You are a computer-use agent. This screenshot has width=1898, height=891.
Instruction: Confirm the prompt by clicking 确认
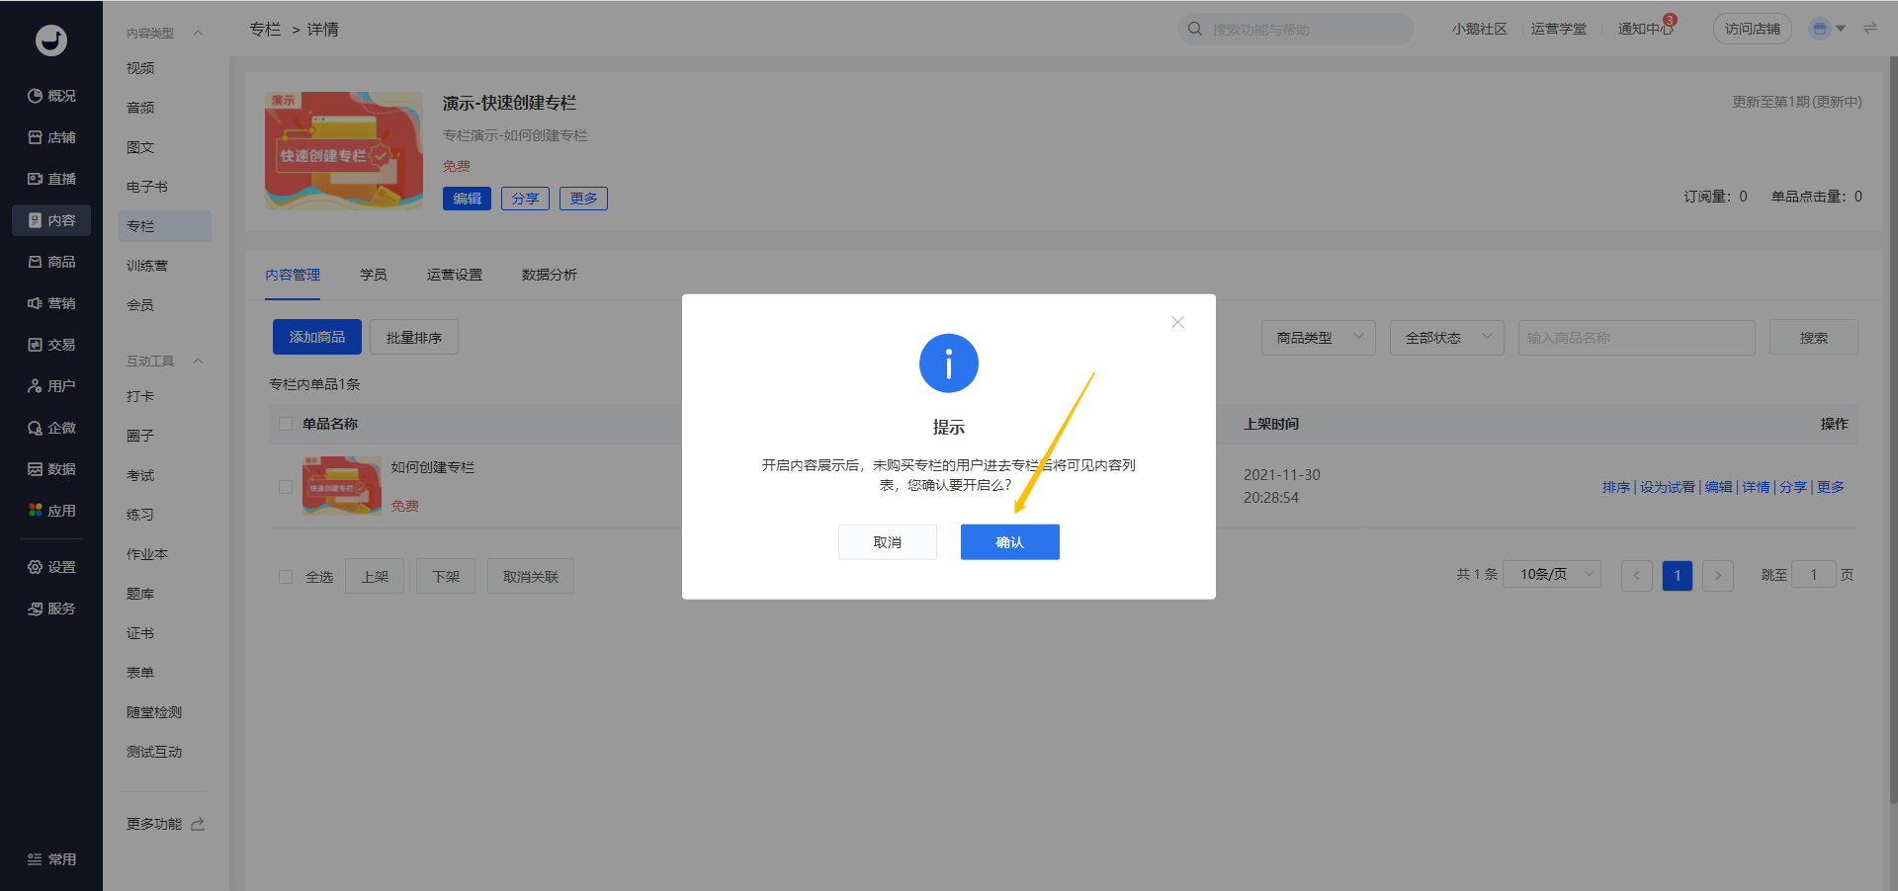[x=1009, y=542]
